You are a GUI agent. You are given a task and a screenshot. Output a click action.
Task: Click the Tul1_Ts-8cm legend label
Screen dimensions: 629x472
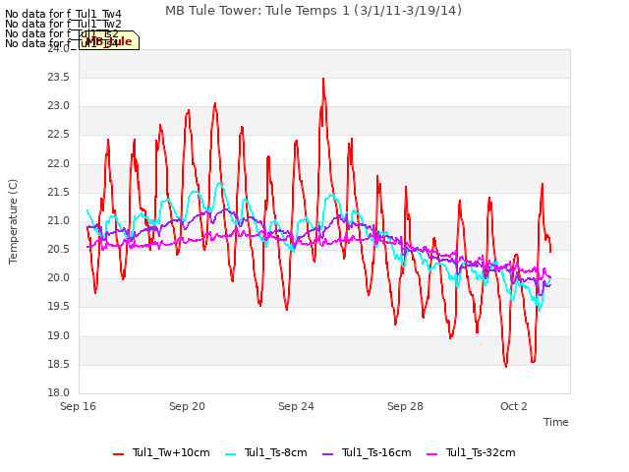pos(275,452)
